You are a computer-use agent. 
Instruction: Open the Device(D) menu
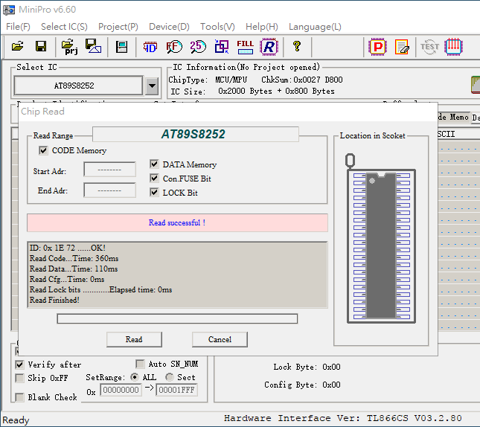point(169,27)
